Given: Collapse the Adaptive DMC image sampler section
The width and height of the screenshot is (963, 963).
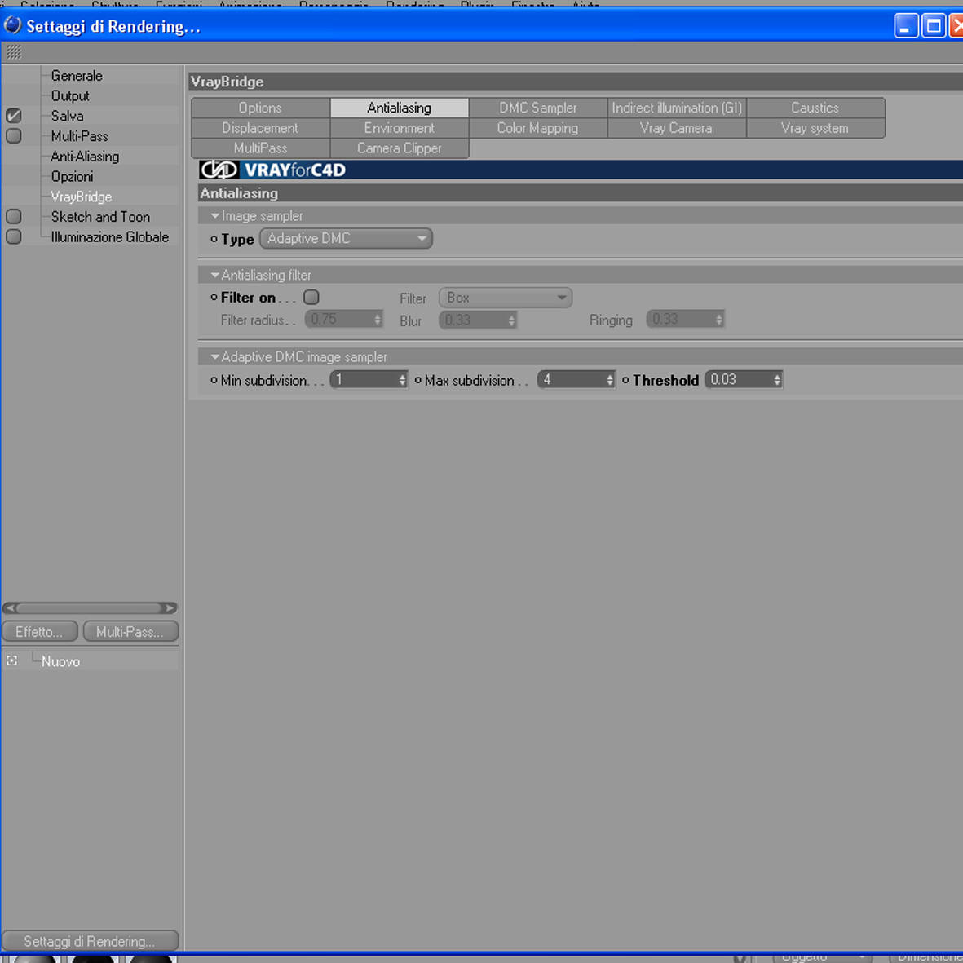Looking at the screenshot, I should [215, 357].
